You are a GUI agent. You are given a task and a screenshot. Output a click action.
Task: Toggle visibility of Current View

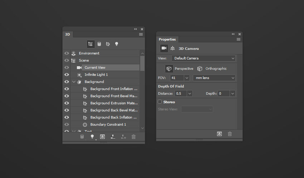(x=67, y=68)
